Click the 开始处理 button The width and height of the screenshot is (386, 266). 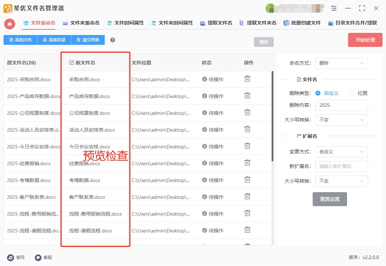click(x=365, y=40)
